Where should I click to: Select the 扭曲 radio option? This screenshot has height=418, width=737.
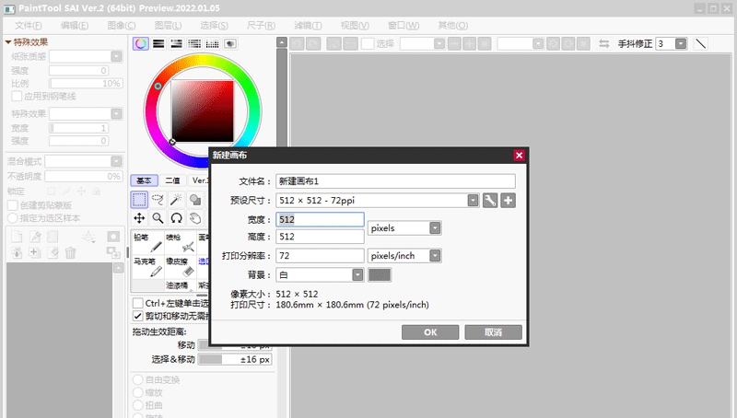[137, 405]
